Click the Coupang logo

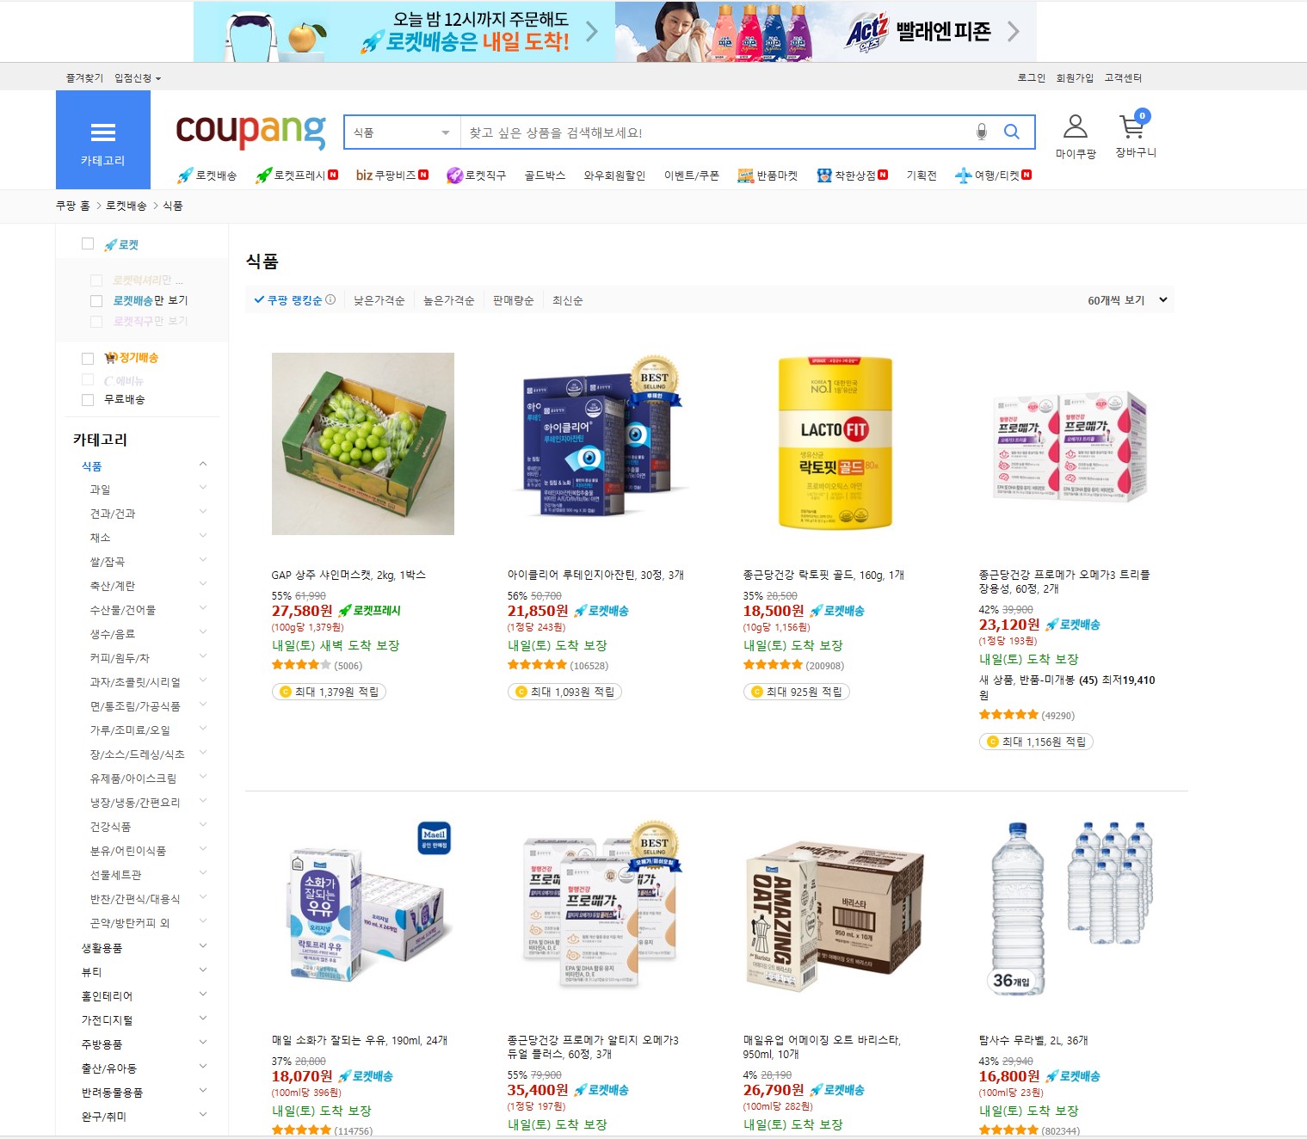pos(250,131)
